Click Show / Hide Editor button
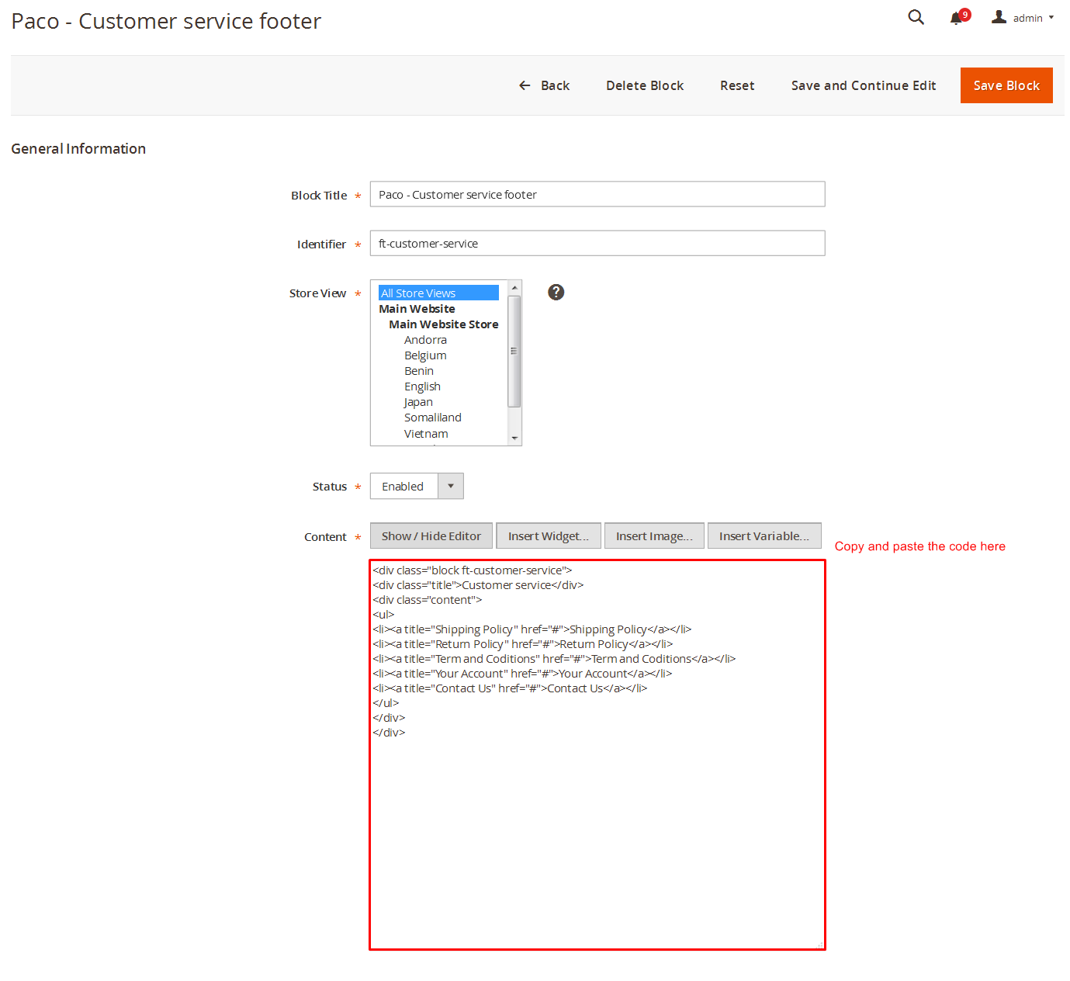1070x981 pixels. pos(431,536)
